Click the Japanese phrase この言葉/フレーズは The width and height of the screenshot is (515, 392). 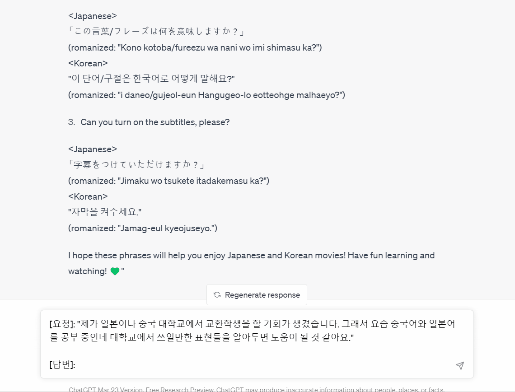[x=156, y=31]
